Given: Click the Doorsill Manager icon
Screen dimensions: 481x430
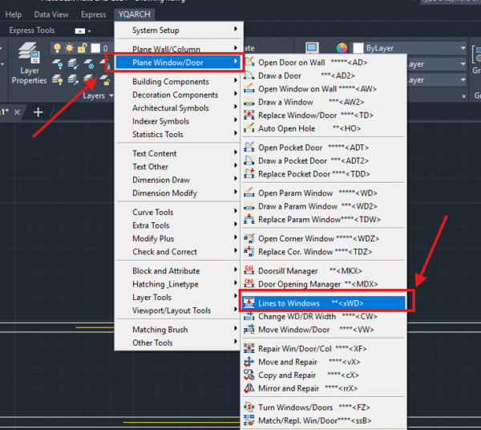Looking at the screenshot, I should coord(249,271).
